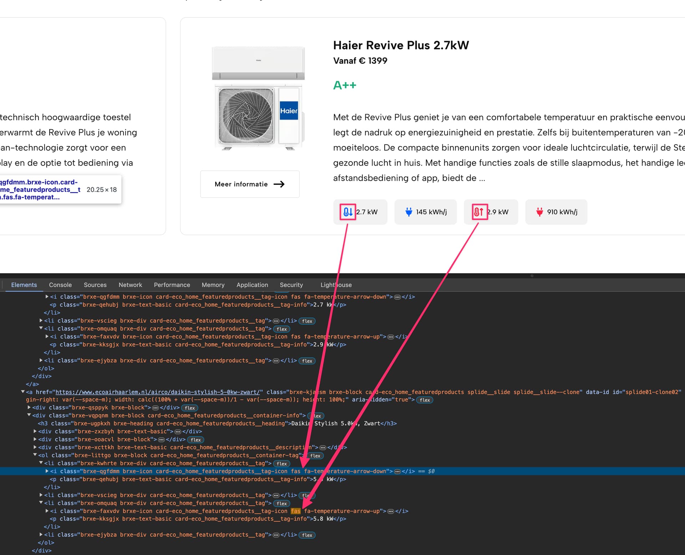Expand the last brxe-ejybza li node
685x555 pixels.
click(x=41, y=535)
